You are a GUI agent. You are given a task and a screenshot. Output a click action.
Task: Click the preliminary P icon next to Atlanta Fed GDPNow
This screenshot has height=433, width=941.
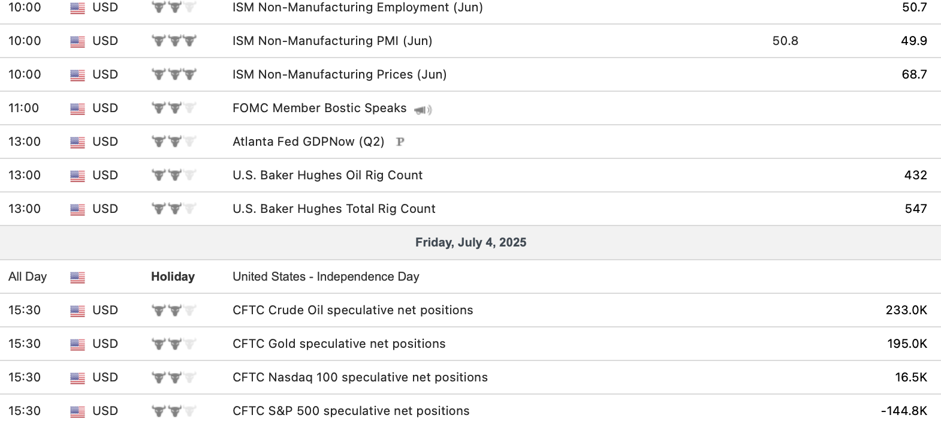400,142
